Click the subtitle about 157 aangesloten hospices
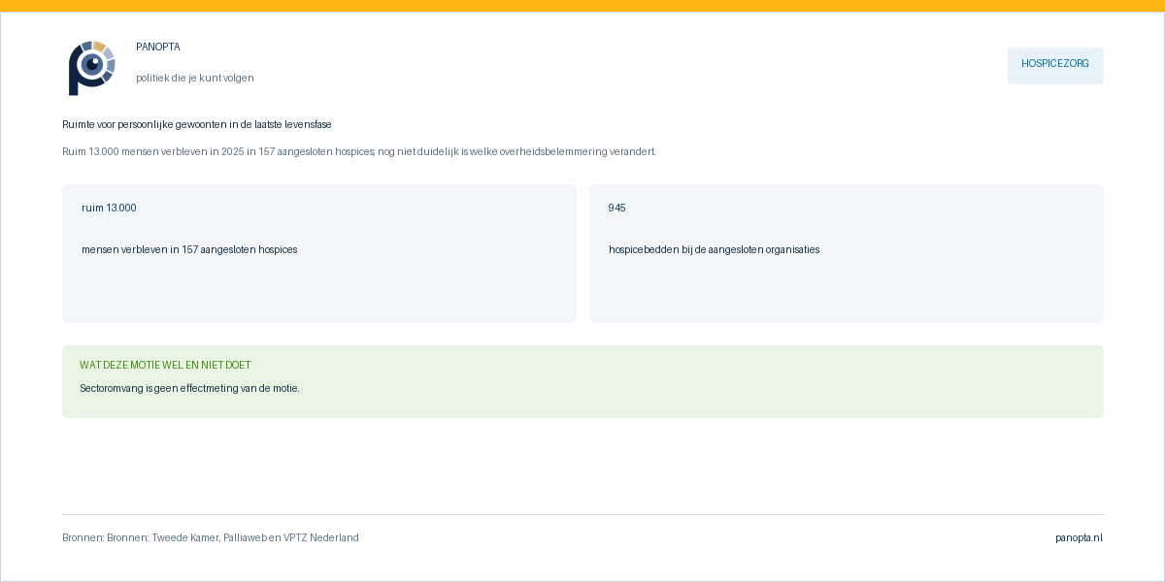The width and height of the screenshot is (1165, 582). pos(358,151)
